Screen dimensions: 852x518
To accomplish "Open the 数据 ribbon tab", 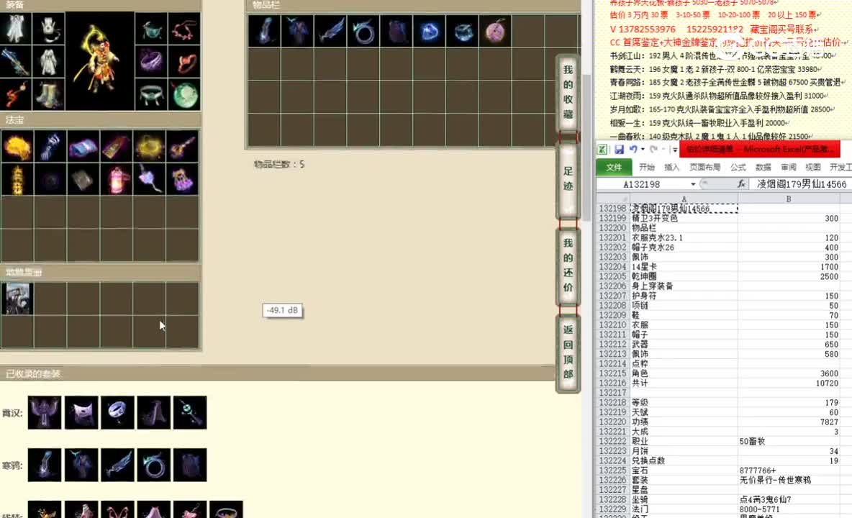I will (x=763, y=167).
